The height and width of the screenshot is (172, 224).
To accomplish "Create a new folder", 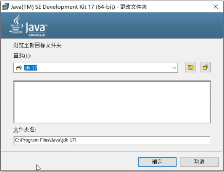I will pyautogui.click(x=205, y=67).
